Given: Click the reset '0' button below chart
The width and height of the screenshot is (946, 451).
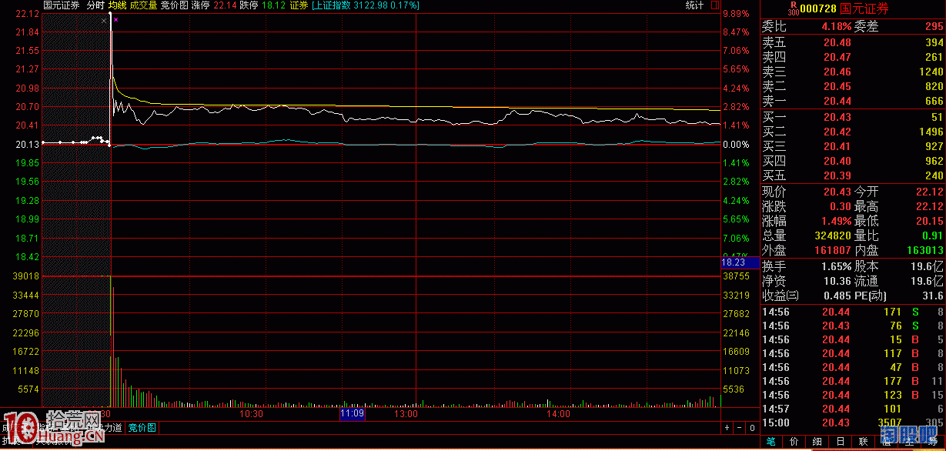Looking at the screenshot, I should tap(752, 428).
